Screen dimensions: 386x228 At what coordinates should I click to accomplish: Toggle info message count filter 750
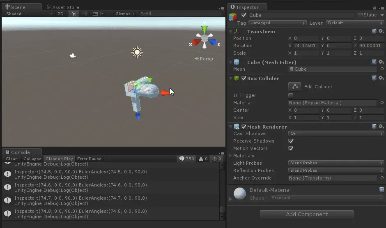pos(186,159)
